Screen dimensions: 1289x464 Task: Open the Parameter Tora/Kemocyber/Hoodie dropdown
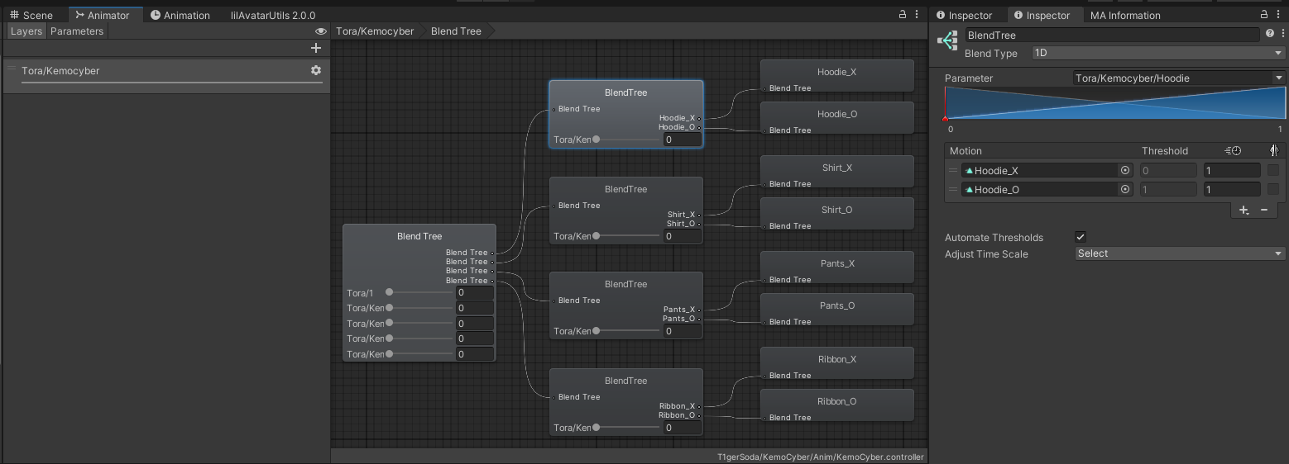[x=1179, y=78]
